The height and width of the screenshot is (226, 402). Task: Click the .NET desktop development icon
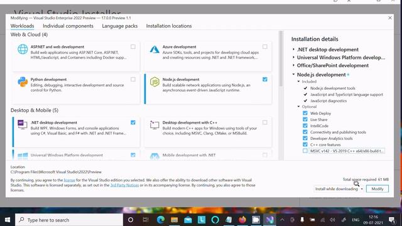(23, 124)
